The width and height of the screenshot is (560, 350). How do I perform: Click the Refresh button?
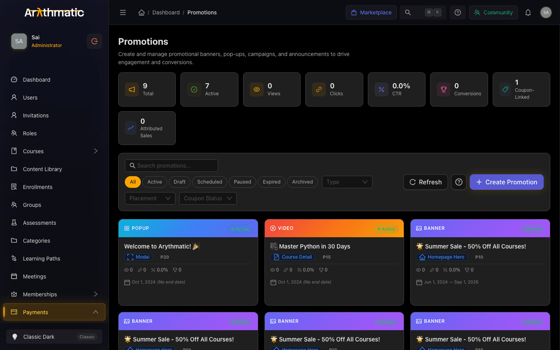425,182
